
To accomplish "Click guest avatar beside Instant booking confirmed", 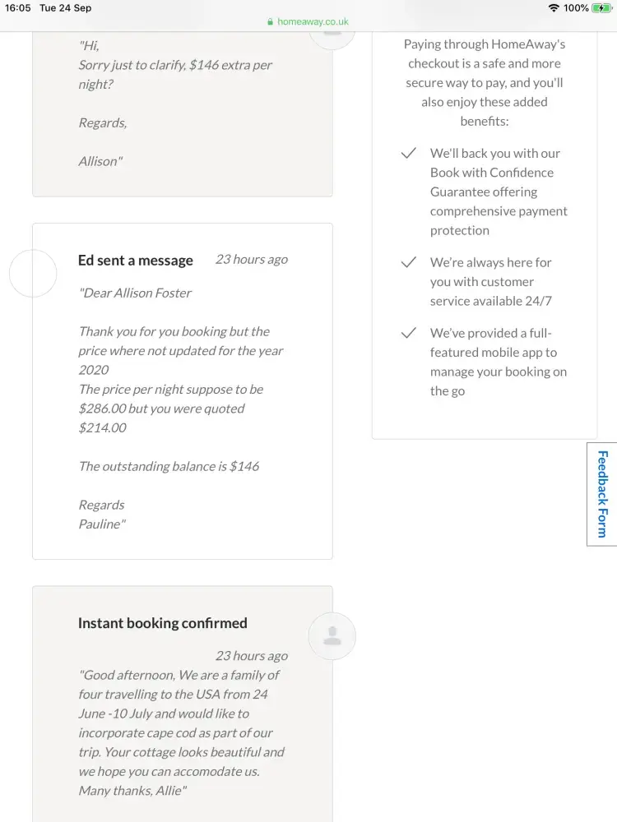I will [x=332, y=636].
